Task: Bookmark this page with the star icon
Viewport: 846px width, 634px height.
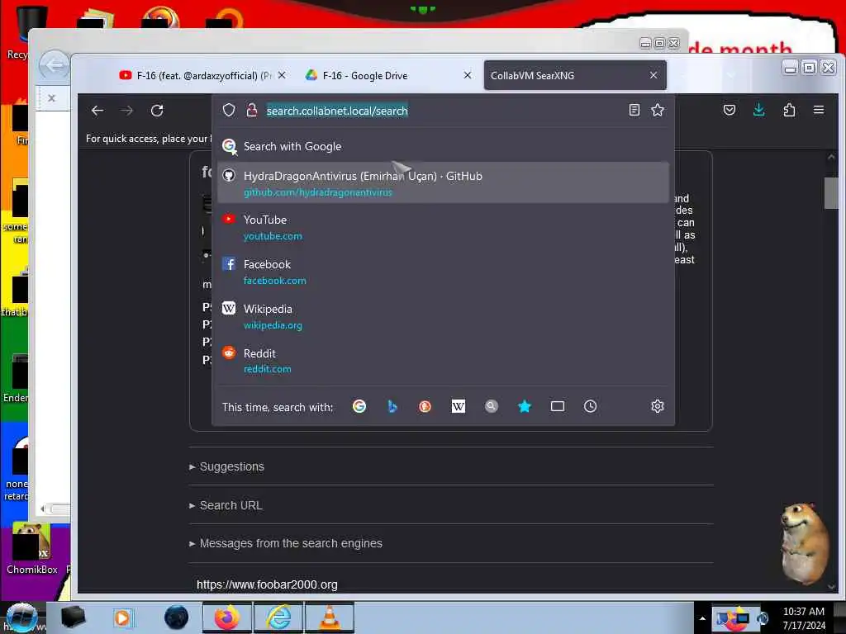Action: (x=657, y=110)
